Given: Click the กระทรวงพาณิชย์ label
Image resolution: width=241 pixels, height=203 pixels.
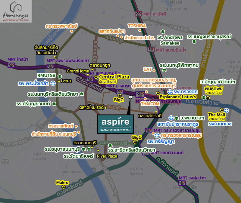Looking at the screenshot, I should (x=61, y=26).
